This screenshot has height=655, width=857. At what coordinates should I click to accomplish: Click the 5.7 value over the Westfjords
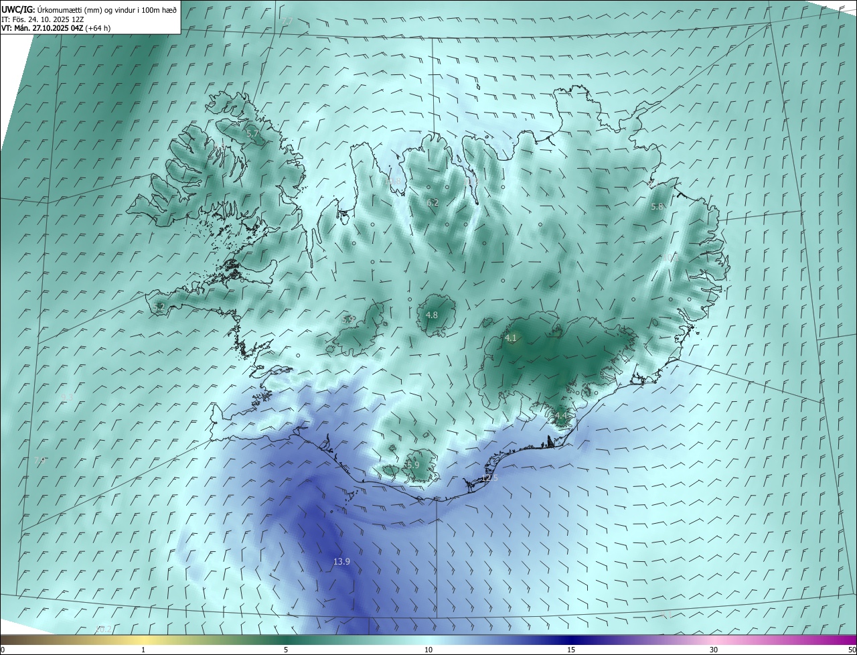pyautogui.click(x=252, y=134)
